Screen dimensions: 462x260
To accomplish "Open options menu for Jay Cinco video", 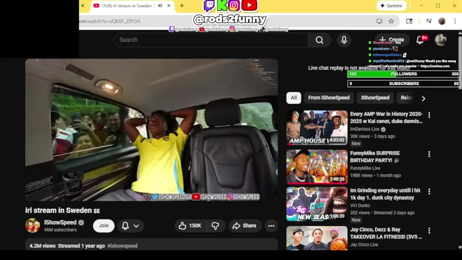I will pos(429,230).
